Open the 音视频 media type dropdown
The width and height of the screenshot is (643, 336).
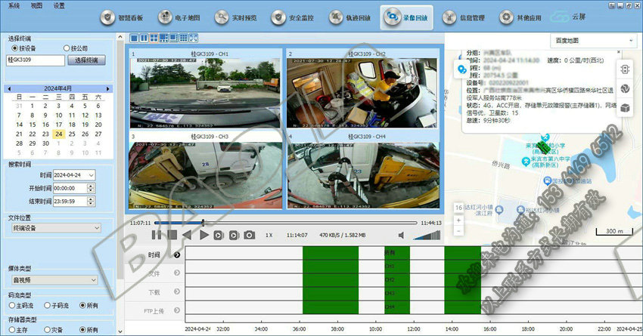click(54, 279)
